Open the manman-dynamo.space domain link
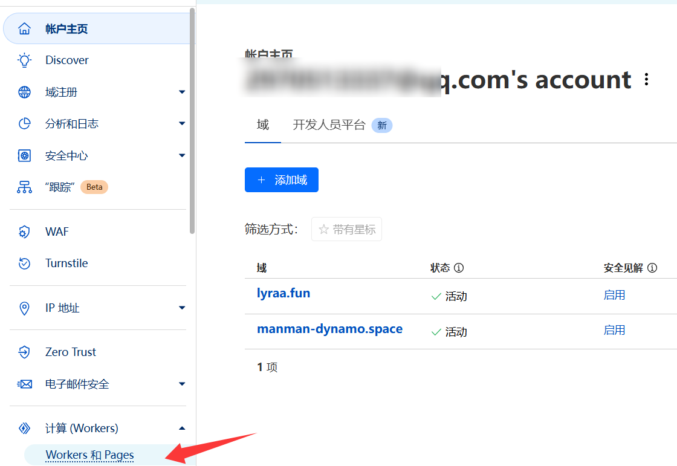 point(329,329)
